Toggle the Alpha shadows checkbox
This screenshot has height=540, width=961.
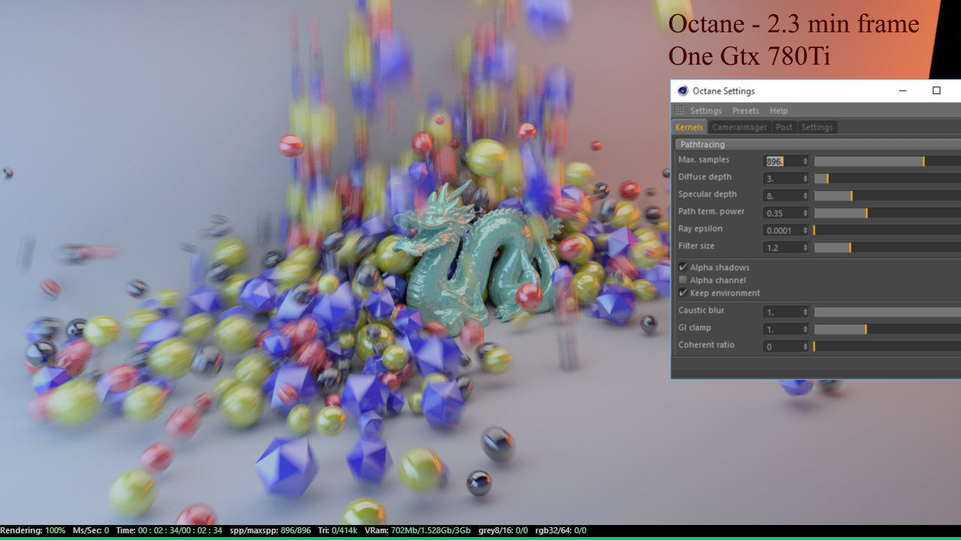coord(683,267)
